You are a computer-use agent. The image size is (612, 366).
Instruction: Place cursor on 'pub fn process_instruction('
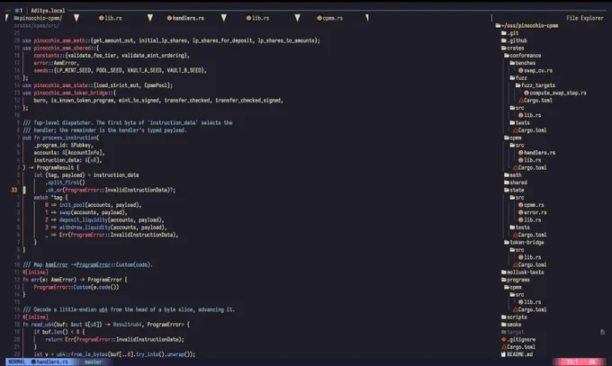(x=60, y=138)
